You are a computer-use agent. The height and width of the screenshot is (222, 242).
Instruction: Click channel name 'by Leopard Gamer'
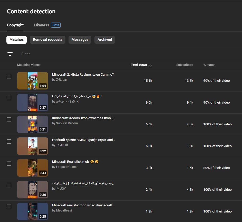pyautogui.click(x=65, y=167)
